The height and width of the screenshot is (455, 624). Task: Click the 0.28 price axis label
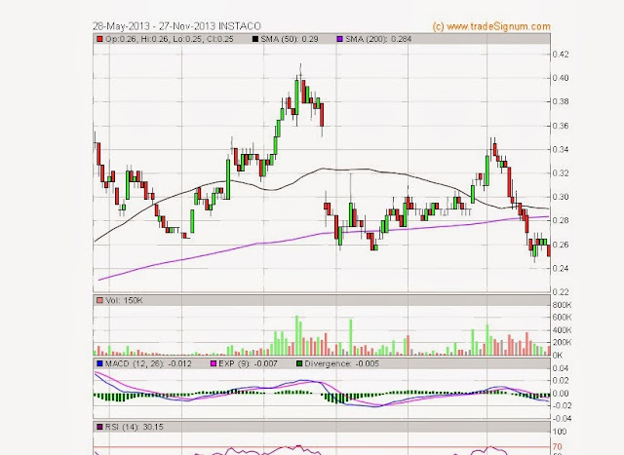point(561,220)
